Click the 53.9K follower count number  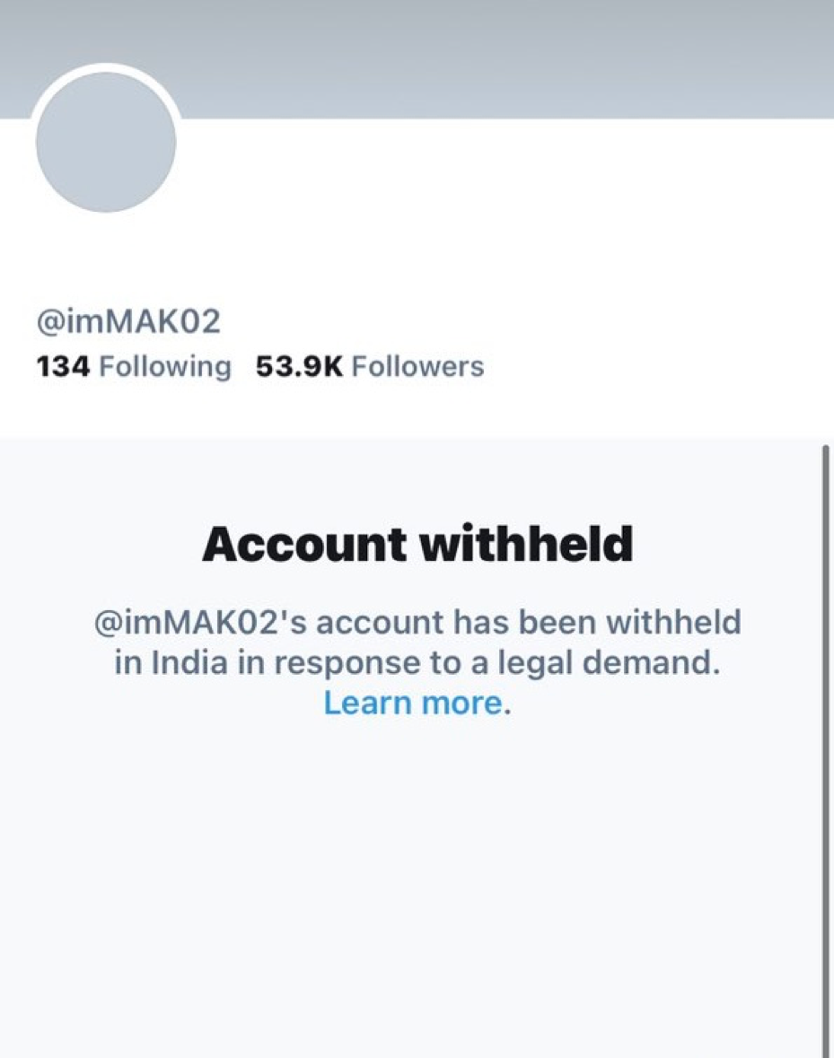pos(300,366)
